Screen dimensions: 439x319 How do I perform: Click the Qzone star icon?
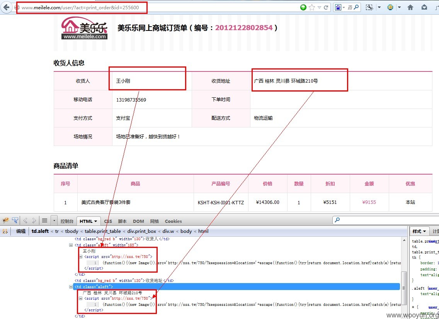tap(390, 8)
